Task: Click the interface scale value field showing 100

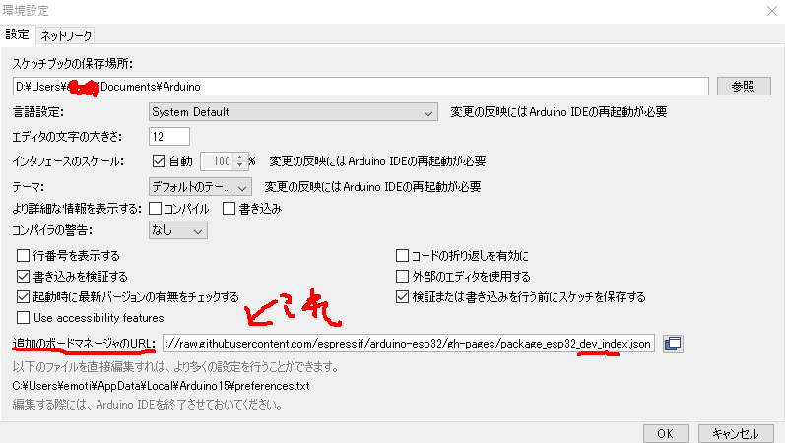Action: pos(217,161)
